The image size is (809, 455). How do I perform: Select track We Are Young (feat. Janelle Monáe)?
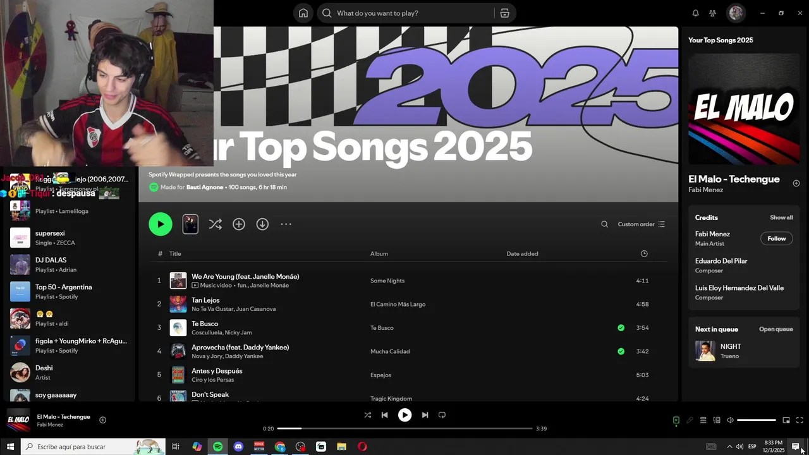tap(409, 281)
